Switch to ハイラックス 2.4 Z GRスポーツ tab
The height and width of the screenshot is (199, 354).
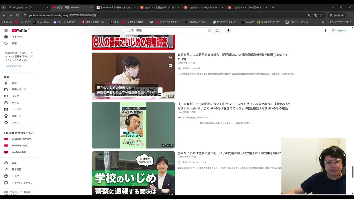(204, 7)
